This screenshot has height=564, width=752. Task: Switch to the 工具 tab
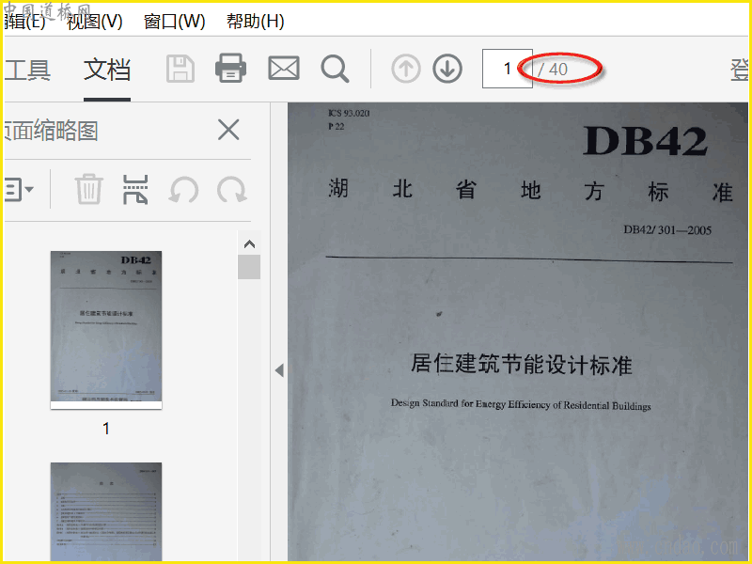pos(27,70)
